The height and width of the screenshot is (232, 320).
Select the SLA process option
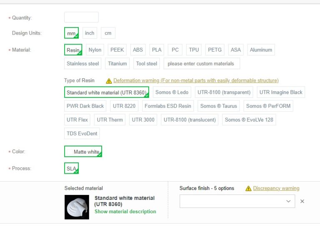click(x=71, y=169)
